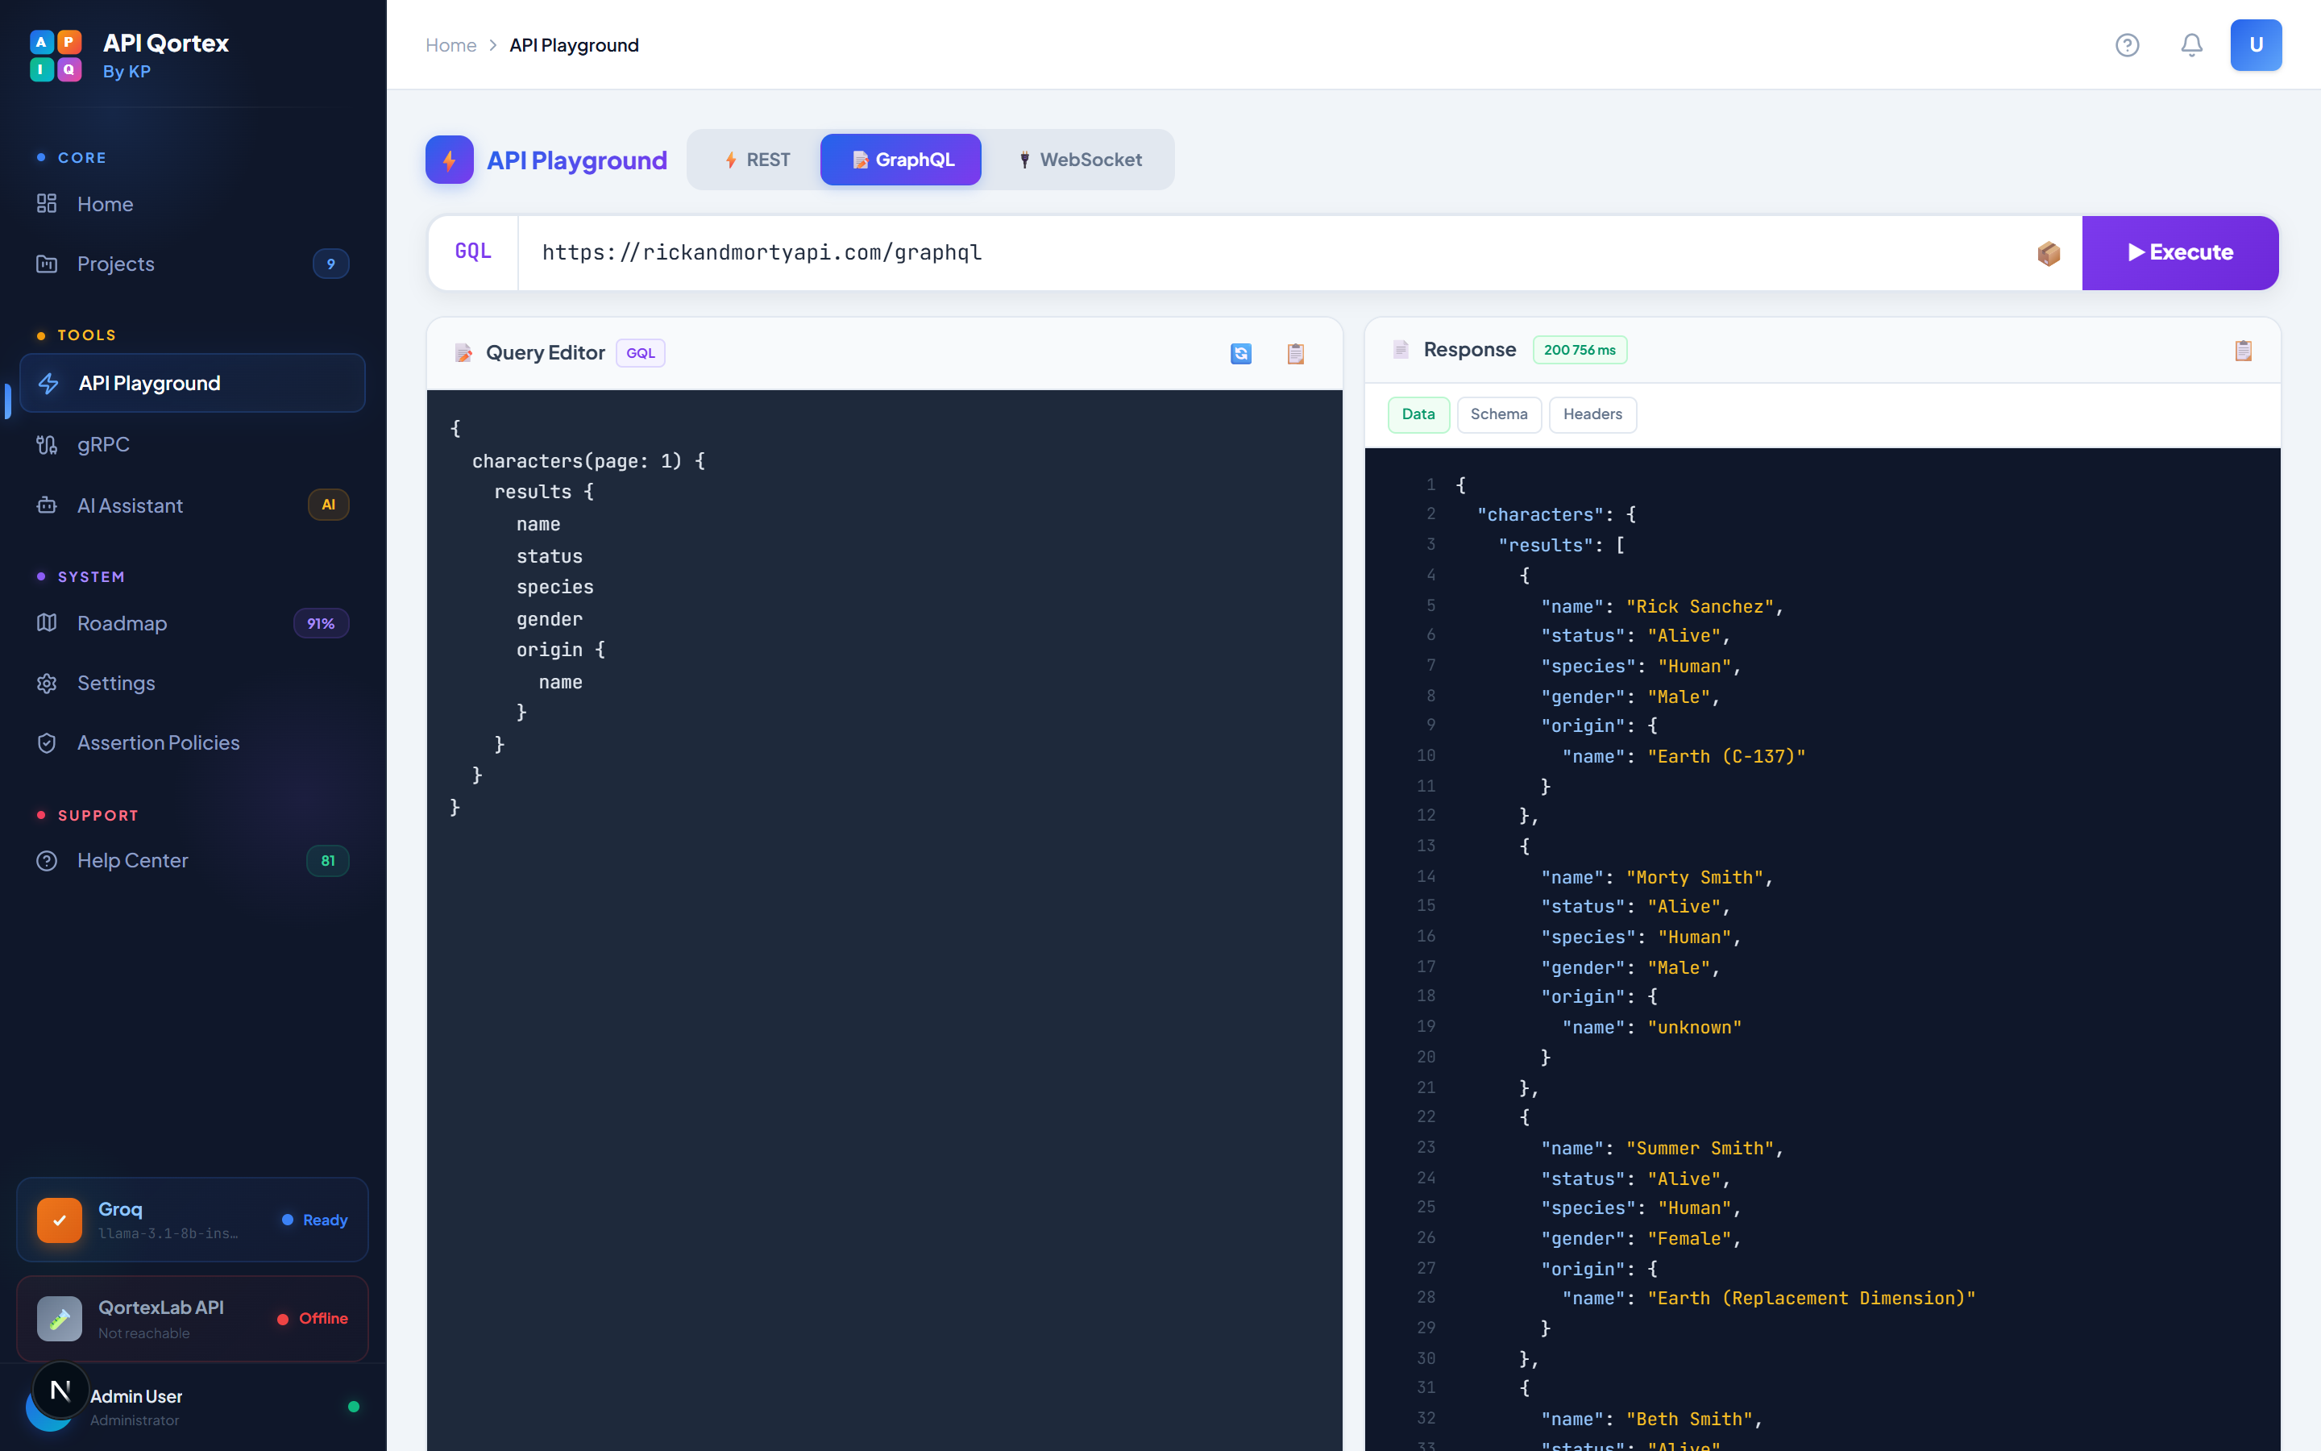This screenshot has width=2321, height=1451.
Task: Execute the GraphQL query
Action: 2181,252
